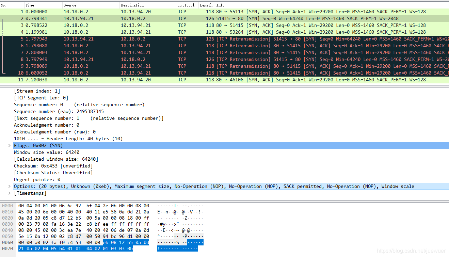Click Destination 10.13.94.20 in packet 1
The image size is (449, 257).
[x=136, y=12]
